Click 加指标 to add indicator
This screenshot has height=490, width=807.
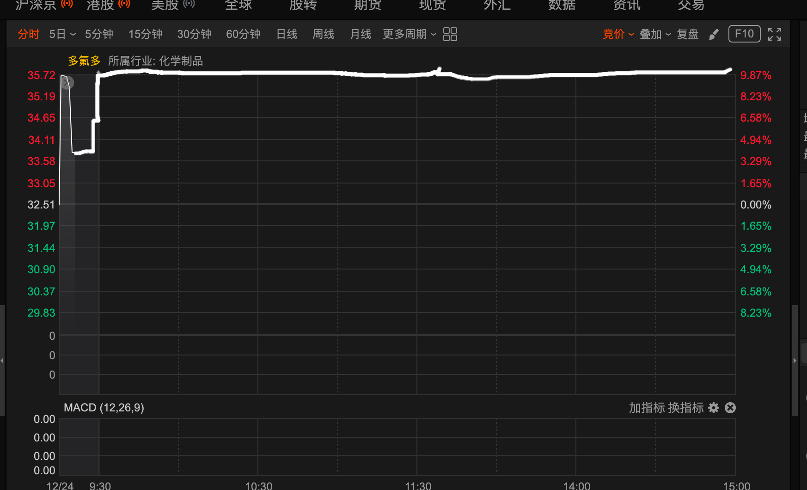click(647, 408)
